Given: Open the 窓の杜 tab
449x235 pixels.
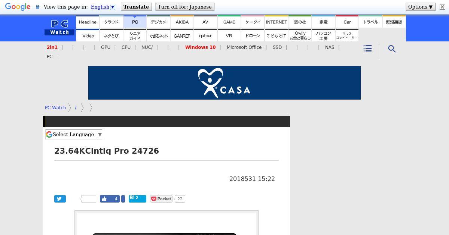Looking at the screenshot, I should point(300,22).
